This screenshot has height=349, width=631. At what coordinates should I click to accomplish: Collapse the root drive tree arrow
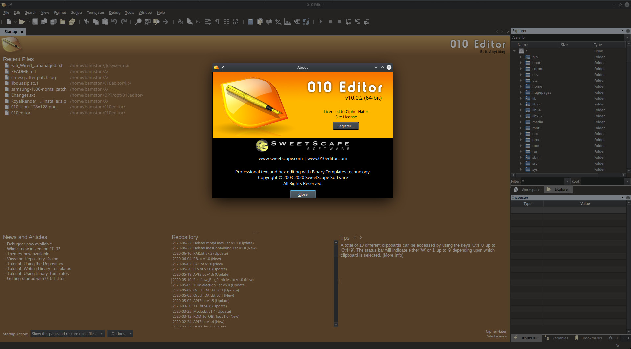(514, 51)
